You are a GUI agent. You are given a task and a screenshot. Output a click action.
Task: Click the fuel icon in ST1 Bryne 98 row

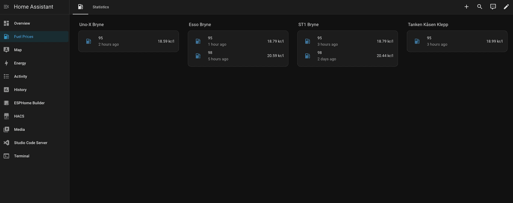(307, 56)
